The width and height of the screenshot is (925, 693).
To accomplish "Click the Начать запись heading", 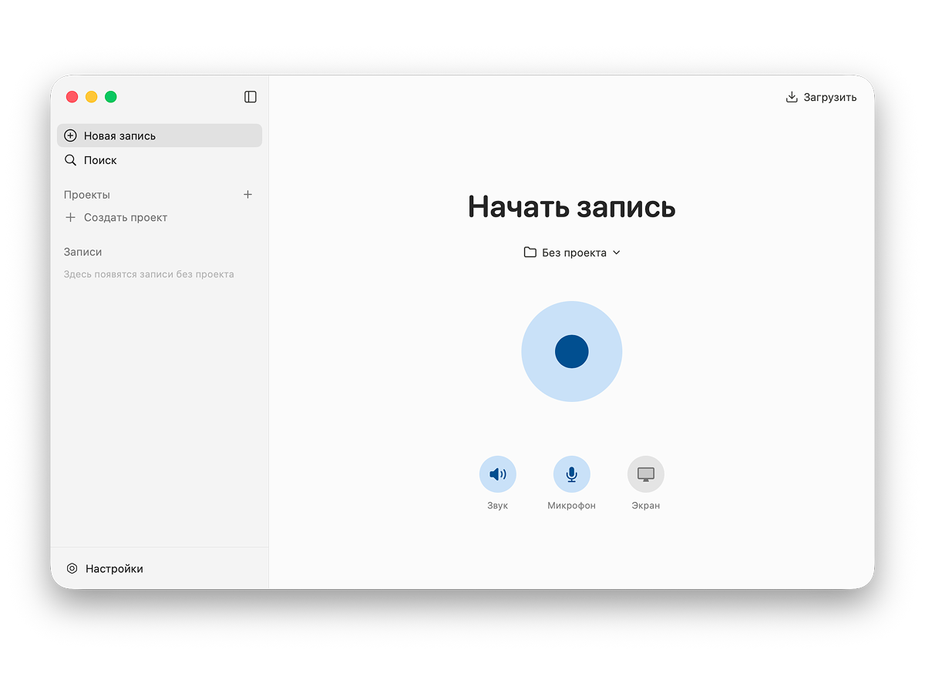I will click(572, 207).
